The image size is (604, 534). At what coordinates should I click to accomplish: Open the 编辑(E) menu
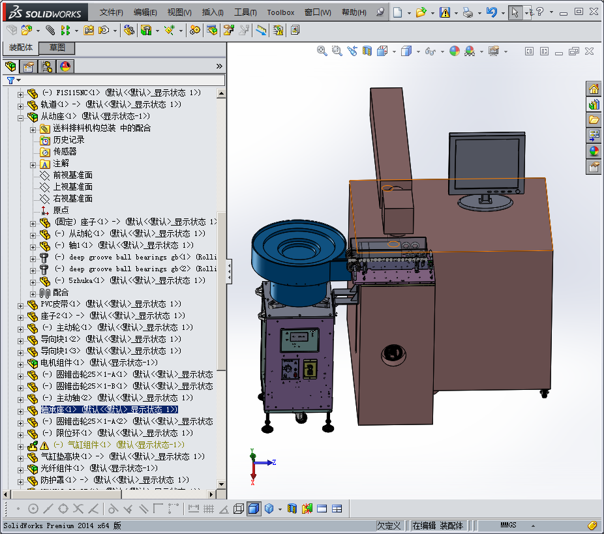[x=145, y=12]
